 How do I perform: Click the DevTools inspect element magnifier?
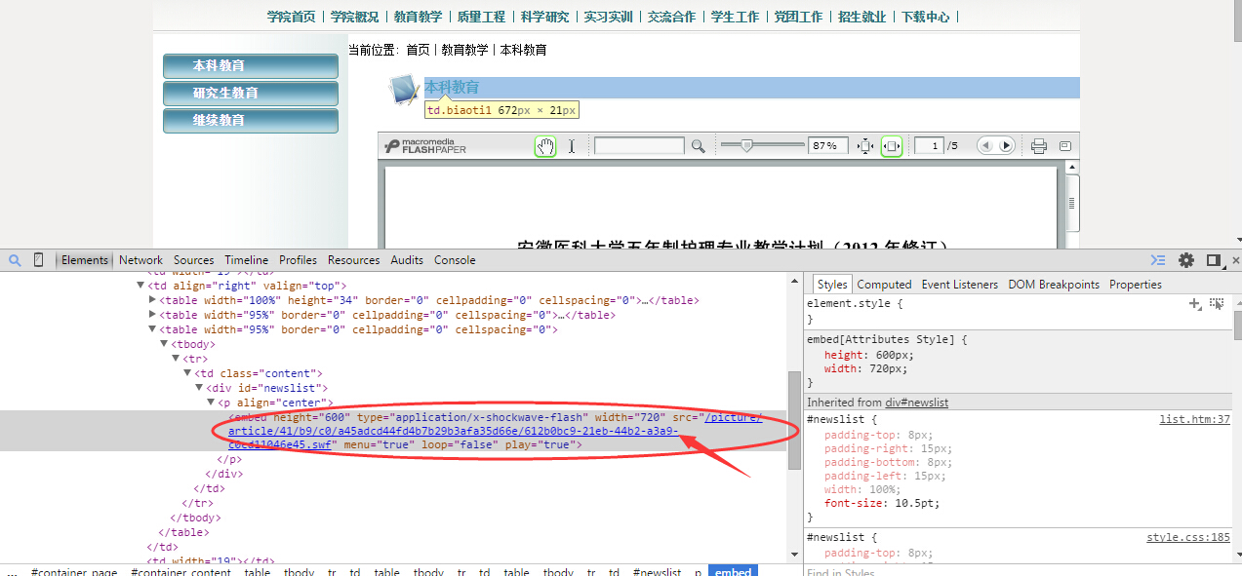(x=15, y=260)
